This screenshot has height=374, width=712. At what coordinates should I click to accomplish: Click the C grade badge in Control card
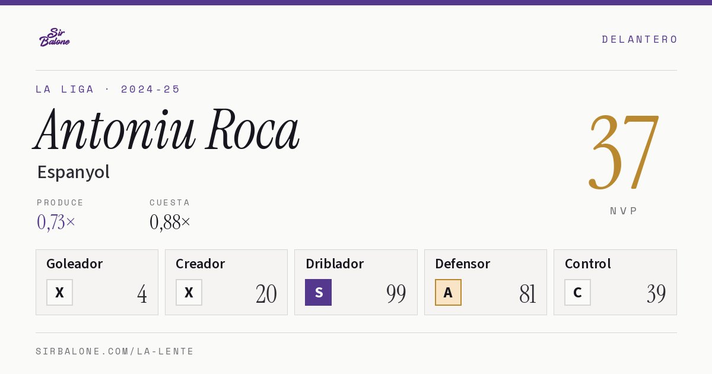click(577, 292)
